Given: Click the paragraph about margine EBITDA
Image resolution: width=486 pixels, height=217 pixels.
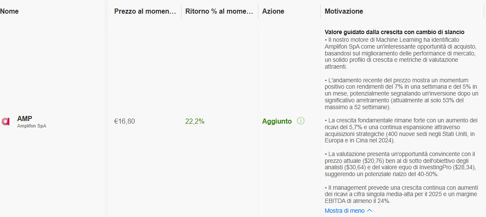Looking at the screenshot, I should tap(401, 194).
